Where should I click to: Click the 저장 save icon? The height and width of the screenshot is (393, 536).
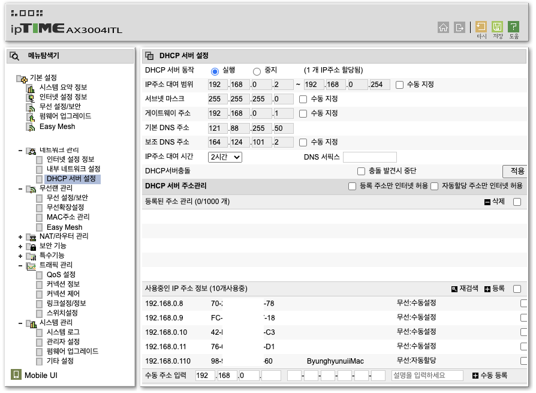(x=497, y=26)
